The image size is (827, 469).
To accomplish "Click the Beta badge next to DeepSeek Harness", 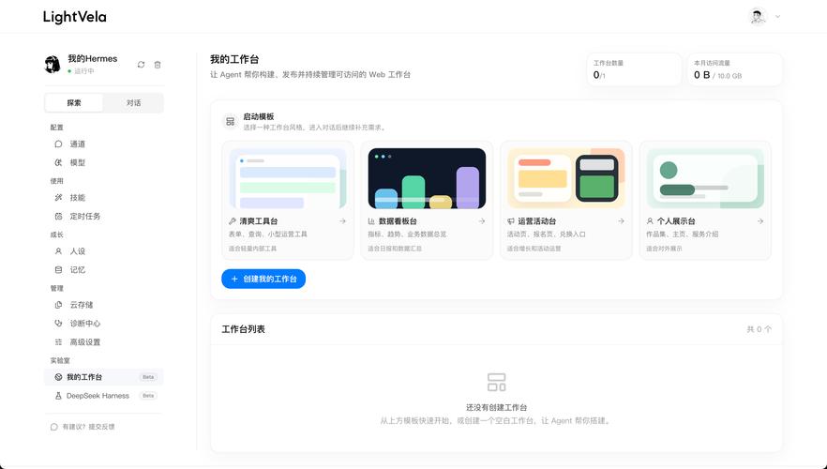I will click(x=148, y=395).
